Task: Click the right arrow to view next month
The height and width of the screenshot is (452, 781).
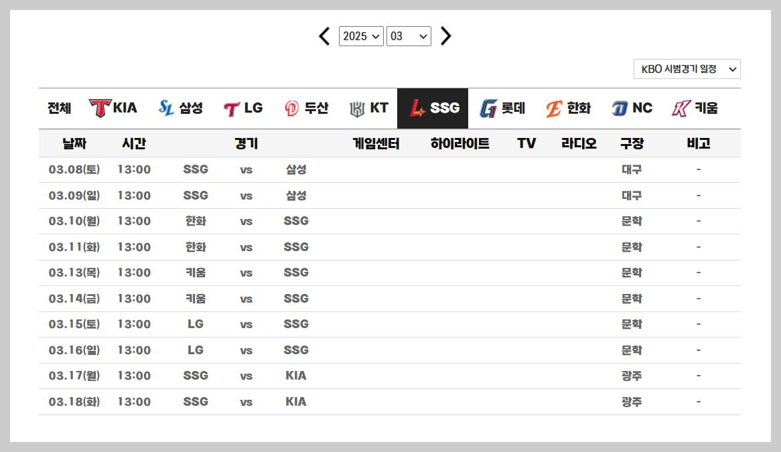Action: click(445, 37)
